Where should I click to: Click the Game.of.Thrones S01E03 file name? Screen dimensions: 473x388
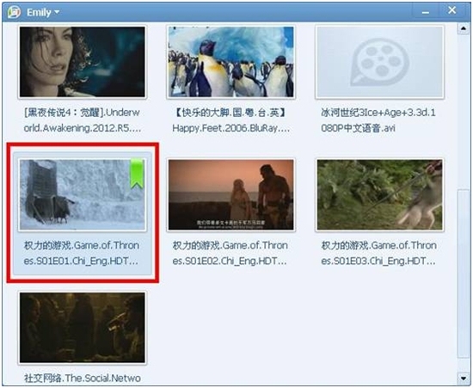379,253
